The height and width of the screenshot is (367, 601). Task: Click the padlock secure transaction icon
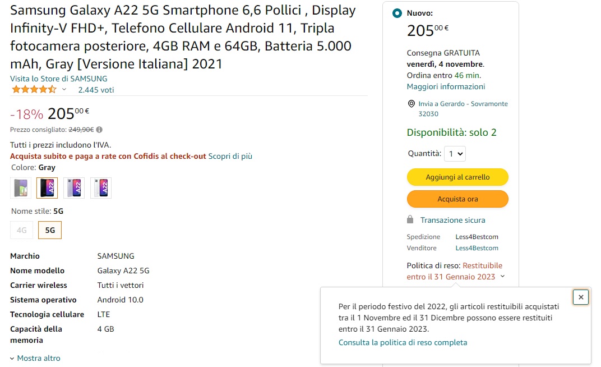(410, 219)
